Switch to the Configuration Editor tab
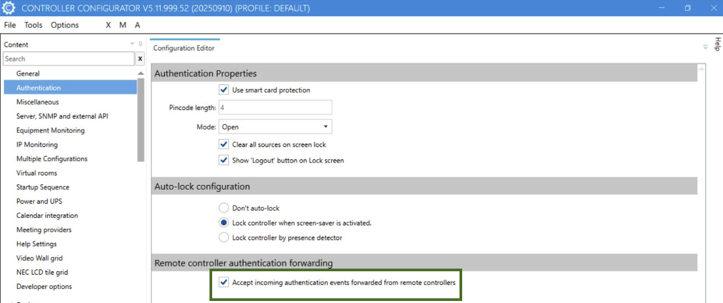Image resolution: width=723 pixels, height=303 pixels. pyautogui.click(x=184, y=48)
